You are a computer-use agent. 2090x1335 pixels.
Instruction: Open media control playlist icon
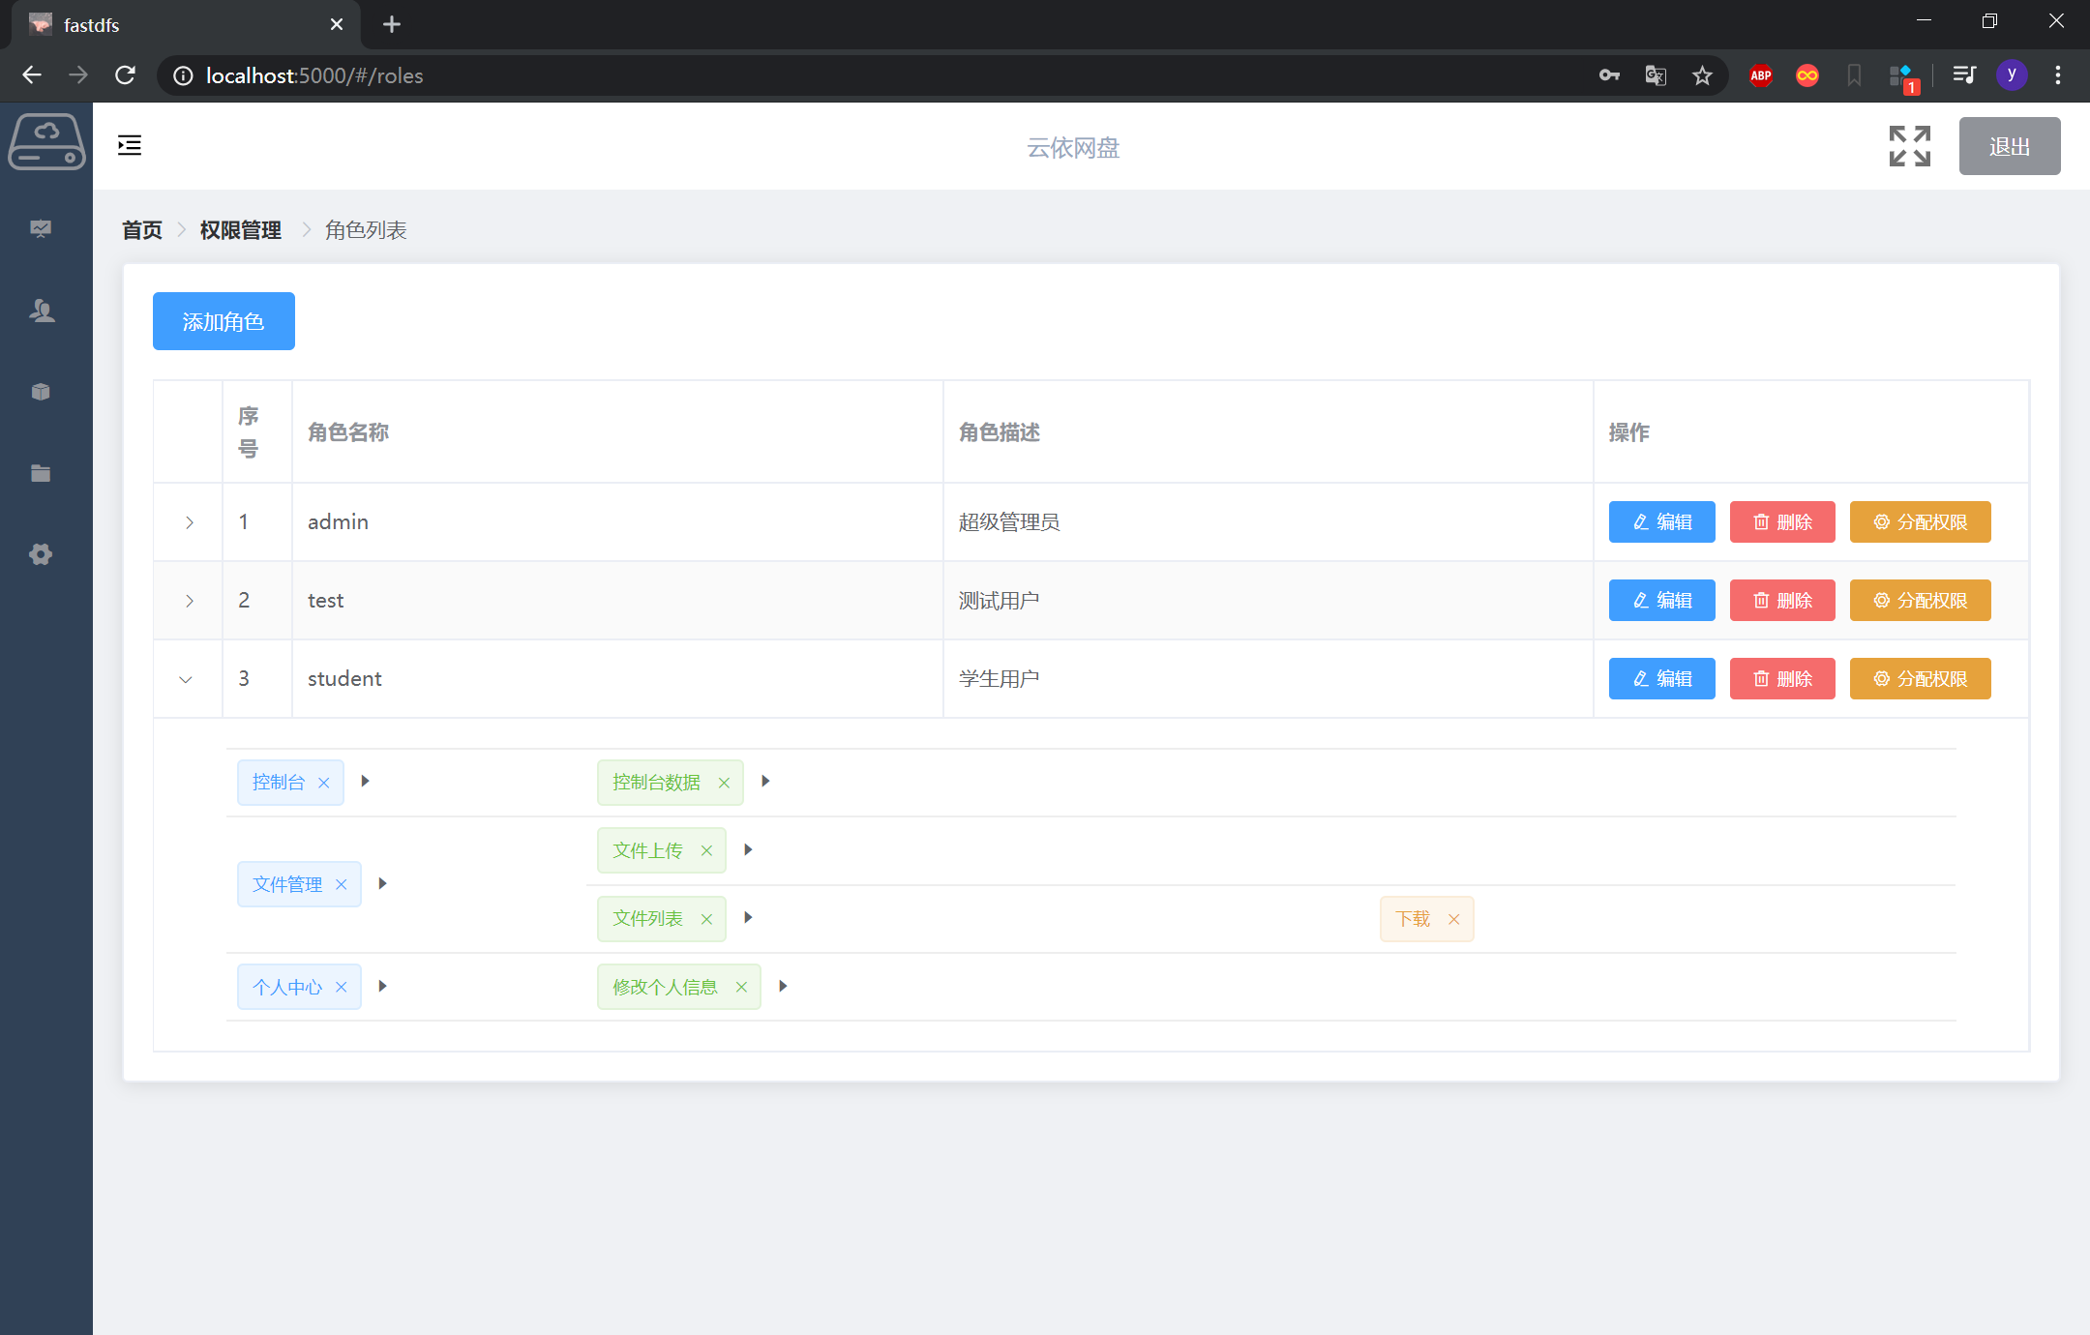1964,75
